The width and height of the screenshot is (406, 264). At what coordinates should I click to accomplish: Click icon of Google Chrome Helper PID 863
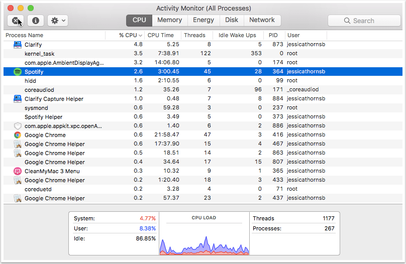tap(18, 153)
